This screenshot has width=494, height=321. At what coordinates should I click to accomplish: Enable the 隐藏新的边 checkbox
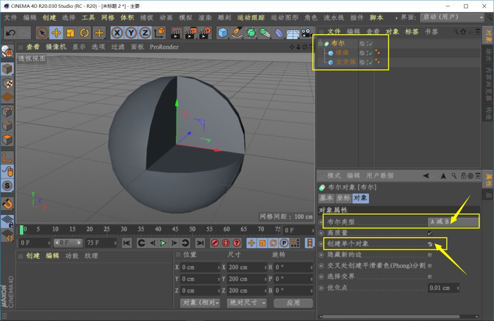(430, 255)
